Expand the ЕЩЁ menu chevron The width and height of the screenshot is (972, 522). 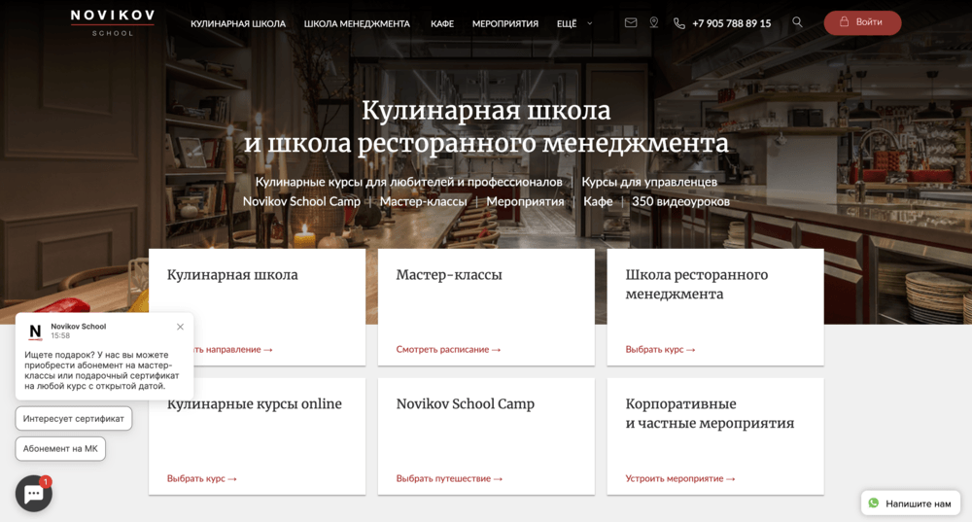[x=590, y=23]
